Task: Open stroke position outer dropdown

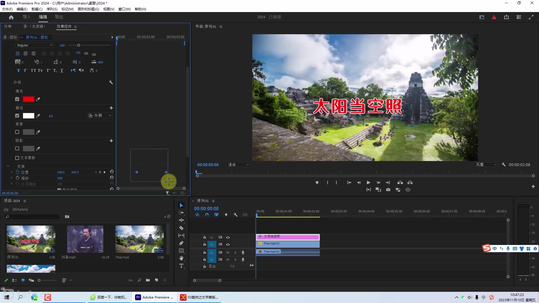Action: (100, 116)
